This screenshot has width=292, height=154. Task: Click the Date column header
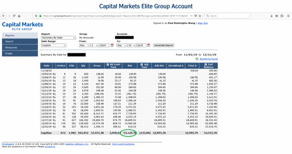[47, 65]
